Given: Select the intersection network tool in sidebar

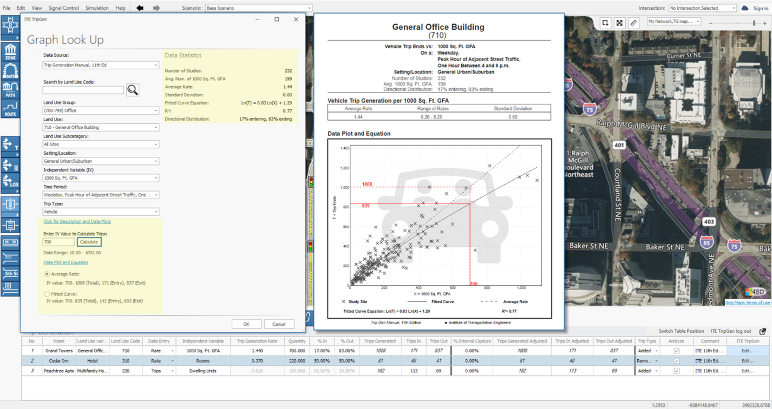Looking at the screenshot, I should [10, 26].
